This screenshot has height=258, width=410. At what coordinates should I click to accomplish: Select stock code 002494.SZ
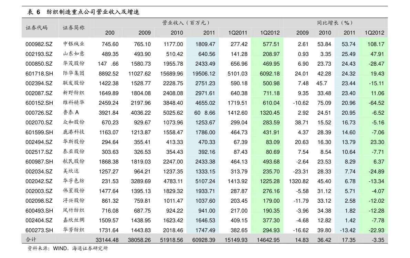[x=39, y=142]
